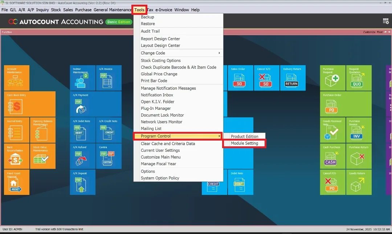This screenshot has width=392, height=234.
Task: Launch Account Maintenance from the function panel
Action: point(16,78)
